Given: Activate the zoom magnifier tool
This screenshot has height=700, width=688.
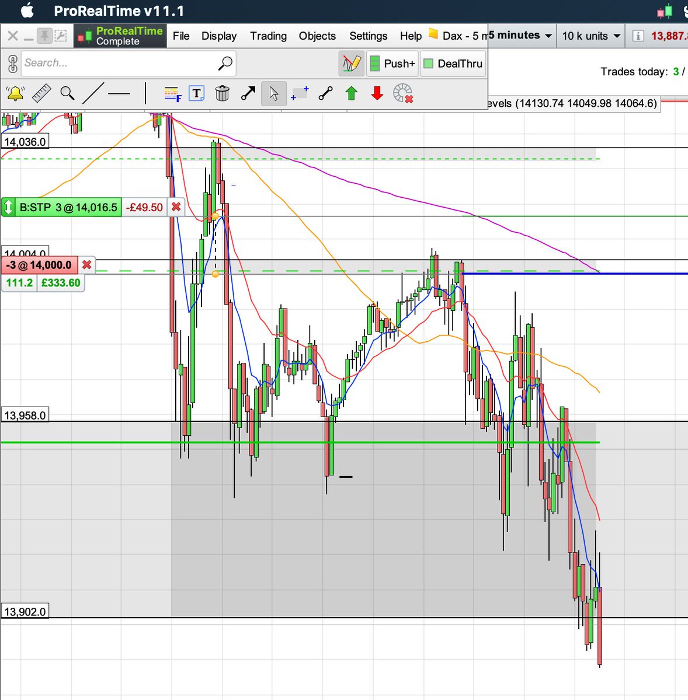Looking at the screenshot, I should click(67, 93).
